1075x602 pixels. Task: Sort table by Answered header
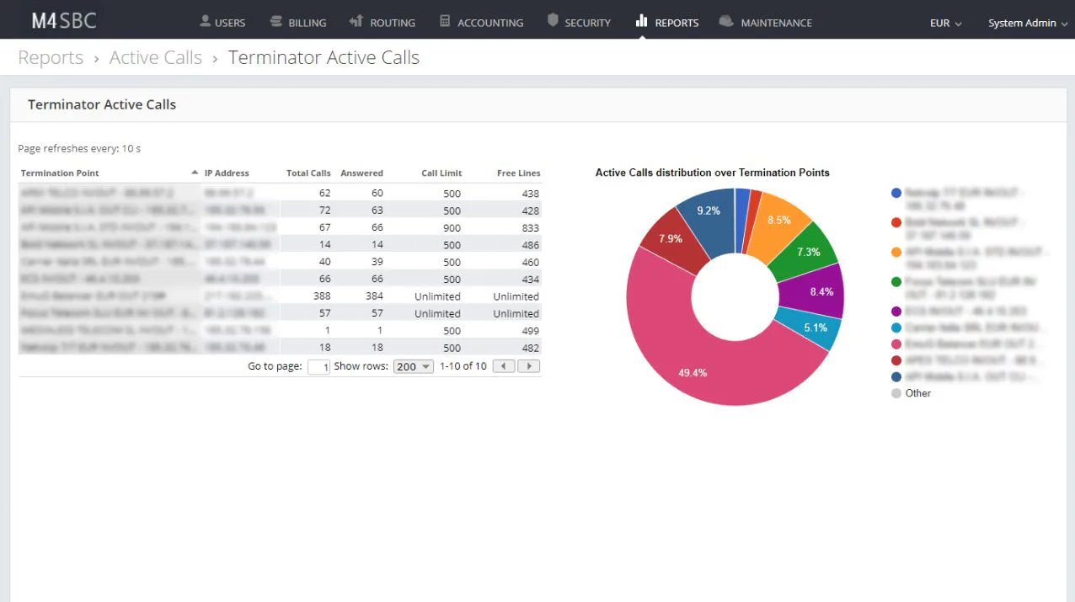(361, 173)
